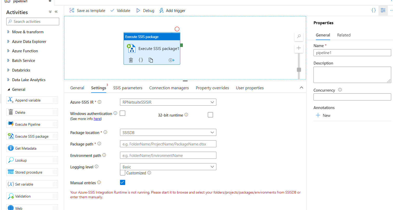Viewport: 393px width, 210px height.
Task: Open the Property overrides tab
Action: (x=212, y=88)
